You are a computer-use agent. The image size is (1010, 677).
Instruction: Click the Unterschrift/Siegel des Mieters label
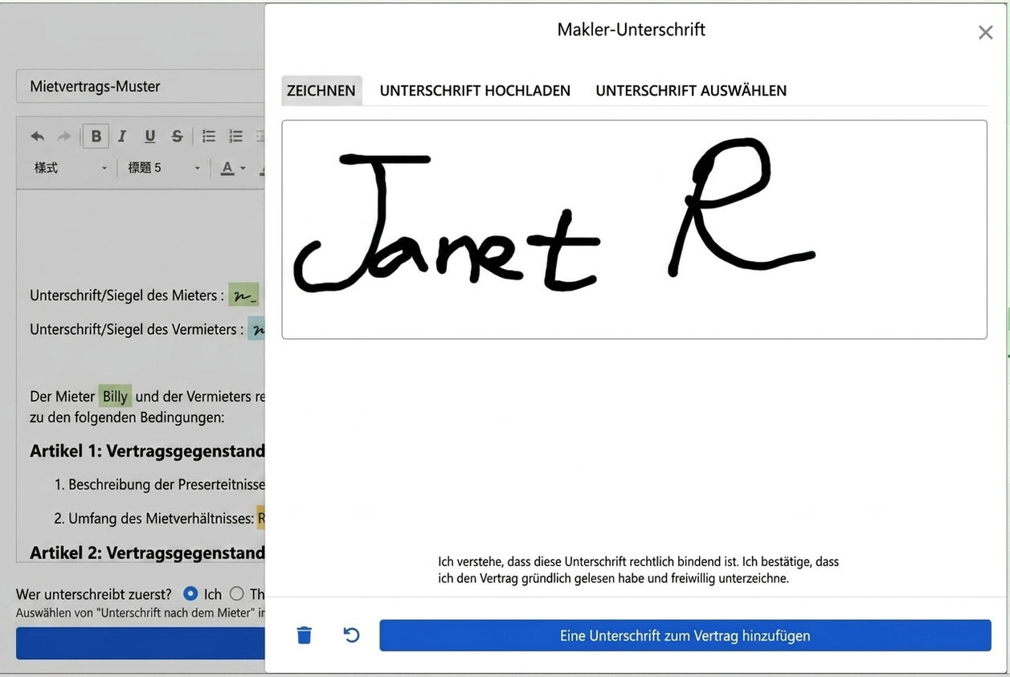127,295
